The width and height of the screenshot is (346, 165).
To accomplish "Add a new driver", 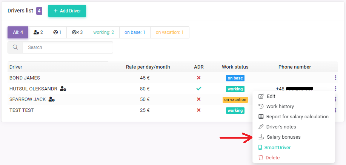I will coord(67,11).
